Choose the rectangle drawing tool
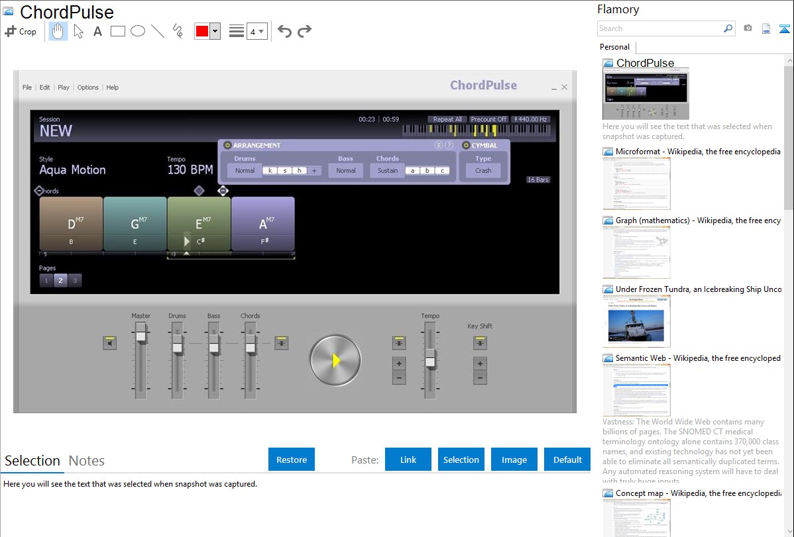This screenshot has width=794, height=537. point(117,31)
